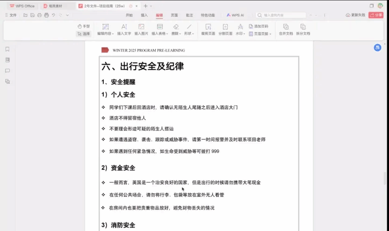The width and height of the screenshot is (389, 231).
Task: Click the 拆分文档 split document icon
Action: [x=303, y=27]
